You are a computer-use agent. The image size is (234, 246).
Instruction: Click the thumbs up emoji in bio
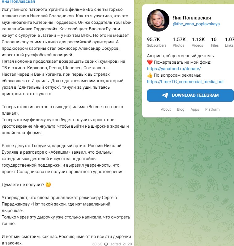(x=150, y=75)
